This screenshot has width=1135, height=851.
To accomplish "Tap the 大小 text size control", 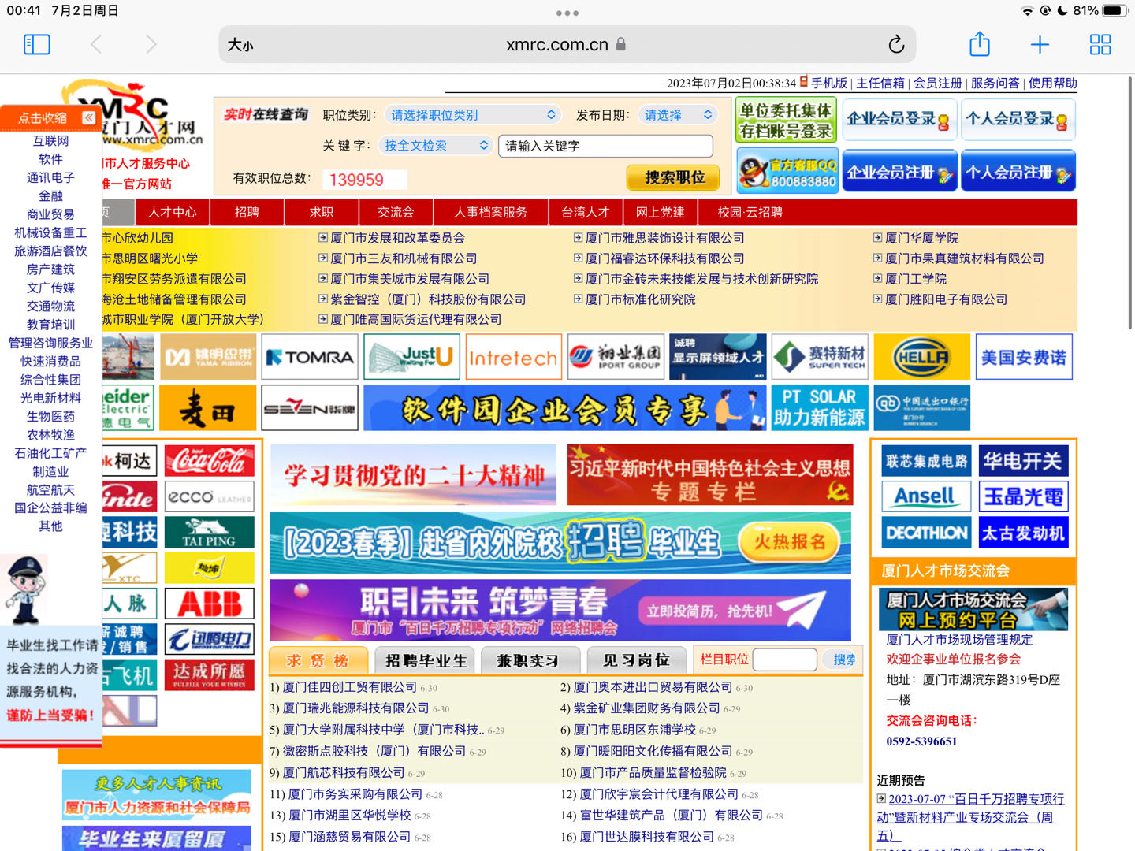I will pyautogui.click(x=240, y=45).
